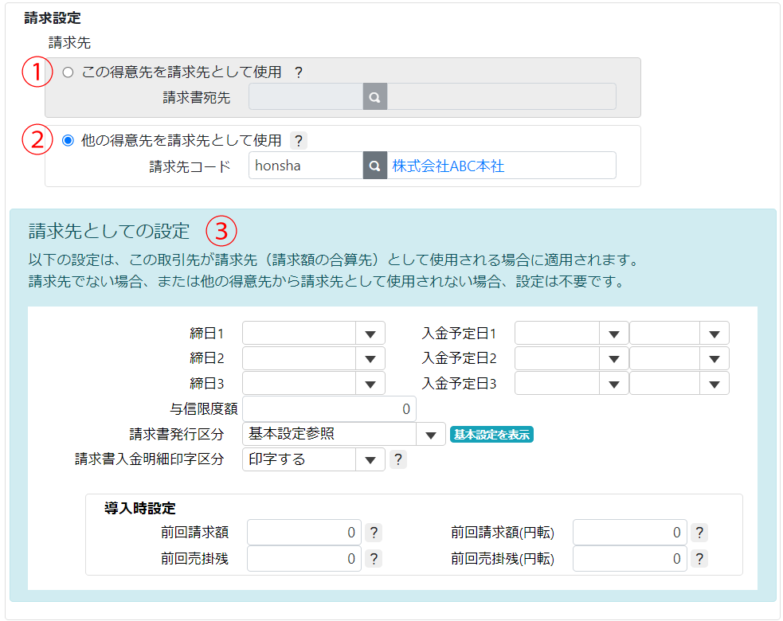
Task: Click the 基本設定を表示 button
Action: tap(491, 435)
